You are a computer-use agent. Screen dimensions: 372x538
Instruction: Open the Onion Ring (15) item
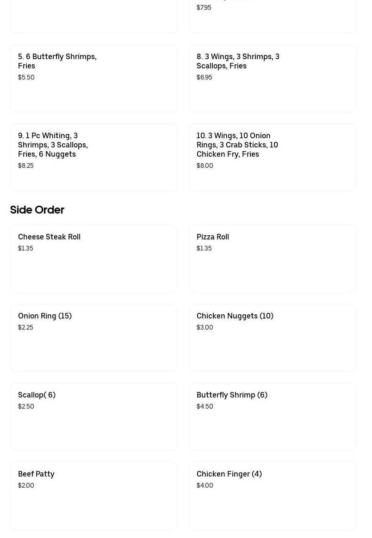[x=94, y=337]
